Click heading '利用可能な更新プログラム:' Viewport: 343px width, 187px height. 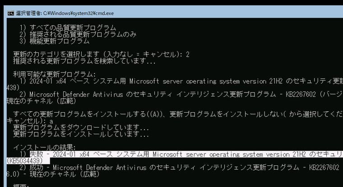[55, 74]
